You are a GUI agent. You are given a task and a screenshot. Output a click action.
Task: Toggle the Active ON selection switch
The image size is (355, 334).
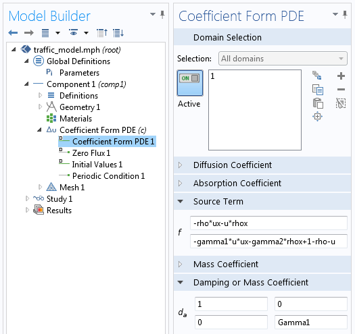190,83
